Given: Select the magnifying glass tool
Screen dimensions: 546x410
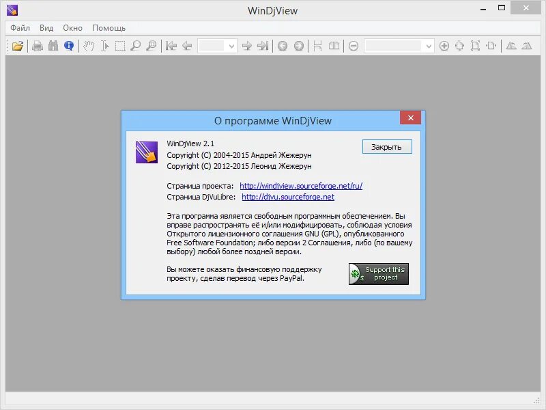Looking at the screenshot, I should pos(135,46).
